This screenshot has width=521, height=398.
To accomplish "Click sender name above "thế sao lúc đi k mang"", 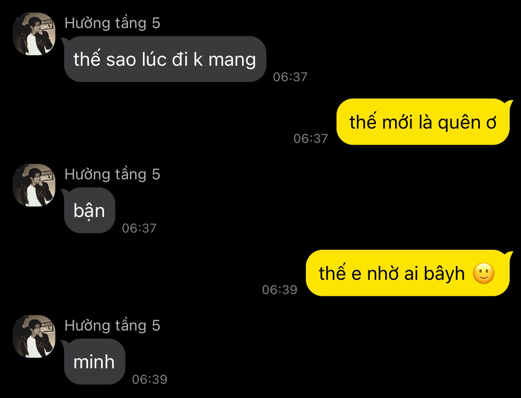I will pos(112,23).
